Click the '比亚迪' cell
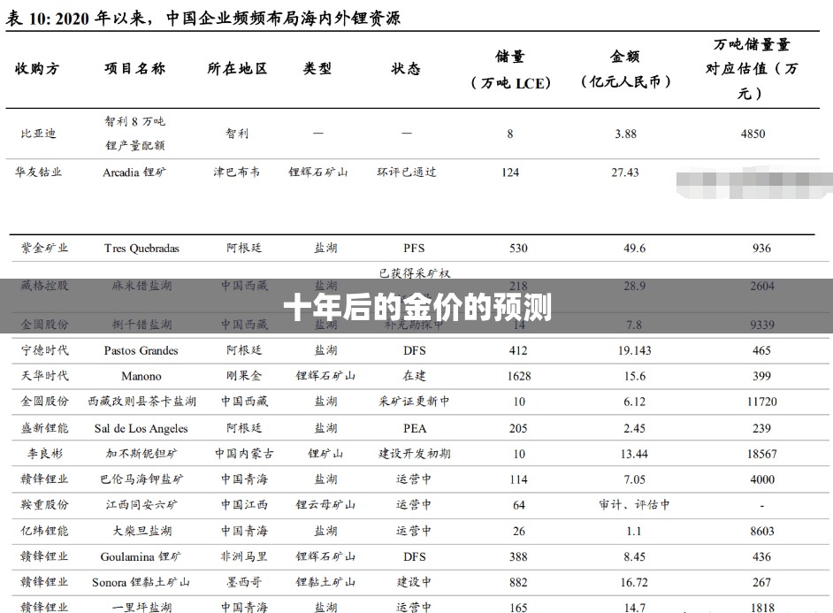This screenshot has width=833, height=613. coord(38,134)
